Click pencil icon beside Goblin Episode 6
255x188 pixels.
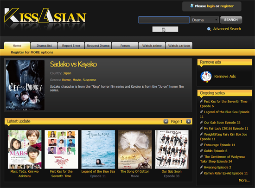[202, 150]
